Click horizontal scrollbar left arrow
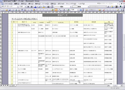Screen dimensions: 125x90 click(x=109, y=85)
